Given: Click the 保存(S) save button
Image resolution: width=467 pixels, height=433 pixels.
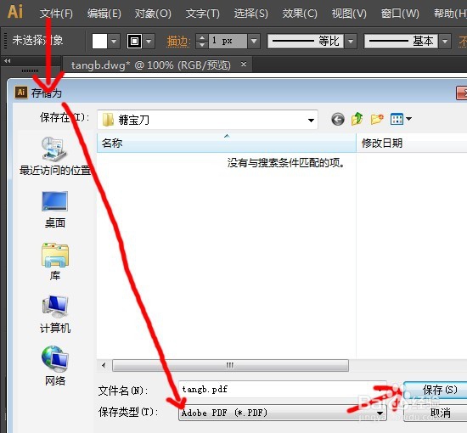Looking at the screenshot, I should (435, 390).
